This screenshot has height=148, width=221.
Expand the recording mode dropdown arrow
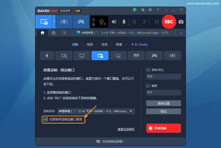pos(54,22)
